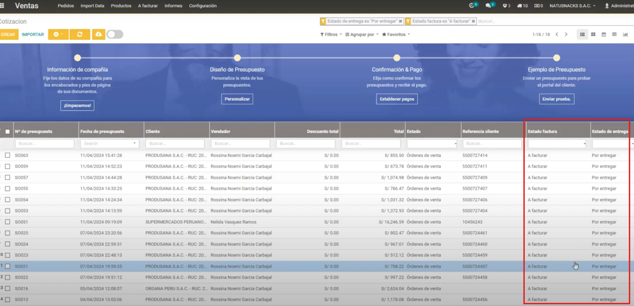Screen dimensions: 634x306
Task: Go to next page arrow
Action: tap(566, 34)
